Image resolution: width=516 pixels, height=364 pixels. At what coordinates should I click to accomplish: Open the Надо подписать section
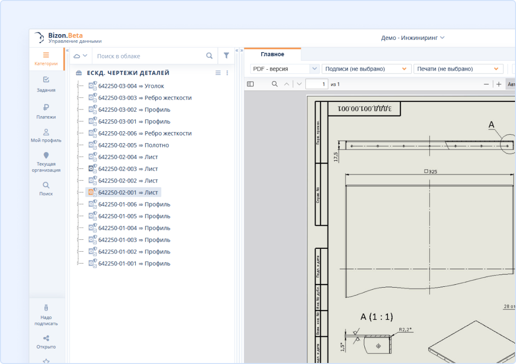point(46,314)
